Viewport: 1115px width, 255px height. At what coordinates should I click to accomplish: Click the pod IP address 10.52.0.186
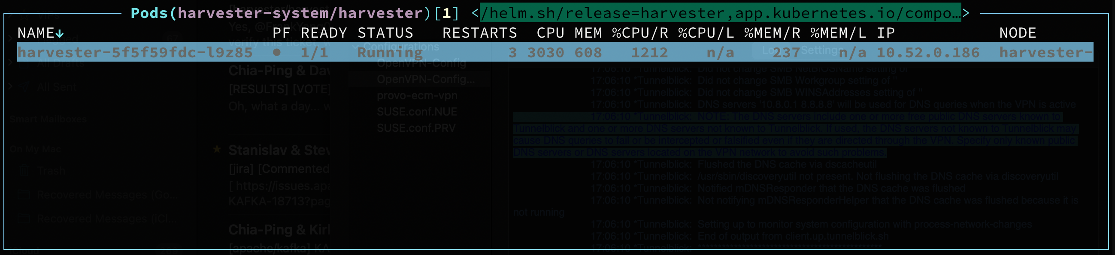click(x=927, y=53)
